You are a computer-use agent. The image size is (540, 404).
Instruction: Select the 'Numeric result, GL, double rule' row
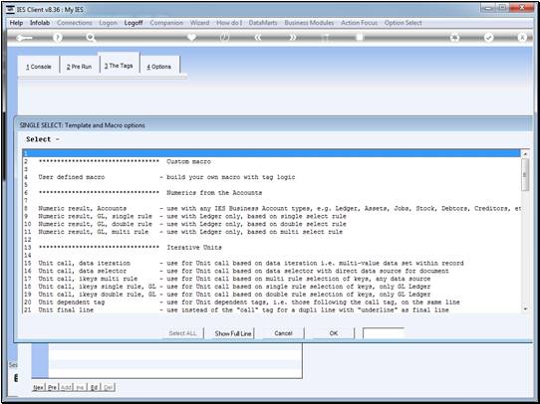(x=272, y=224)
